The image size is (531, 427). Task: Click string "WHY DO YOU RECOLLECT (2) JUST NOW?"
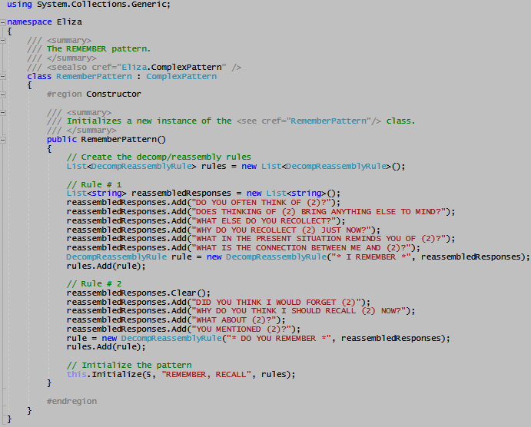click(x=281, y=230)
